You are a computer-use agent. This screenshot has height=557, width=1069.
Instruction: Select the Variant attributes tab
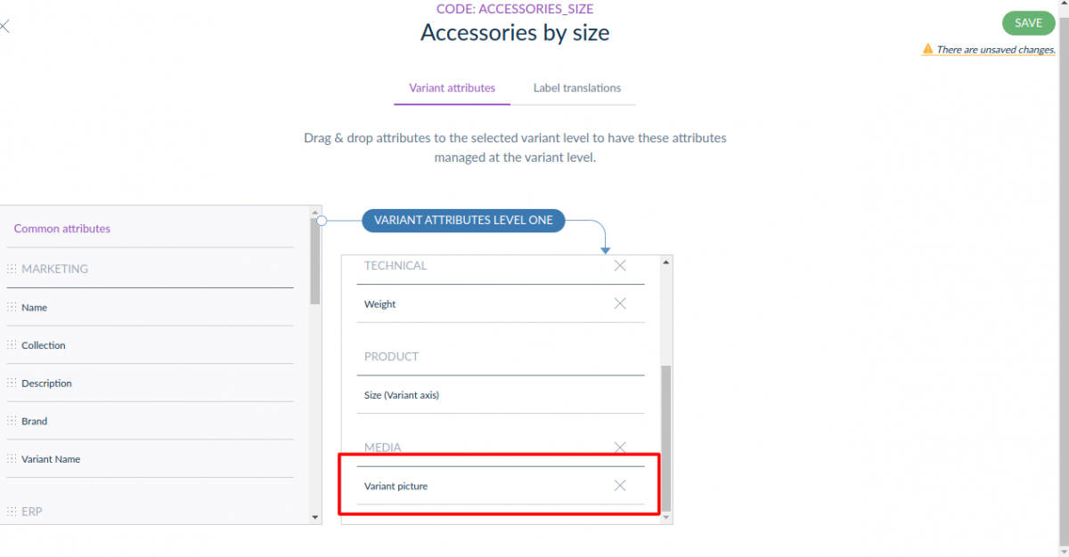pyautogui.click(x=452, y=87)
